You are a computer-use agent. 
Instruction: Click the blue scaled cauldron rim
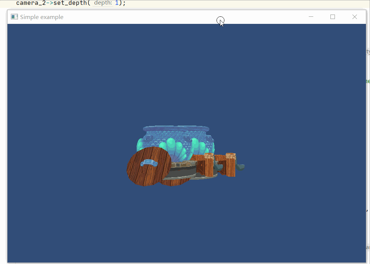(x=176, y=129)
